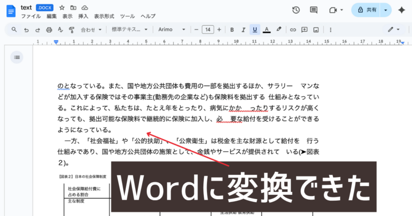Screen dimensions: 412x216
Task: Show the document outline sidebar icon
Action: [17, 57]
